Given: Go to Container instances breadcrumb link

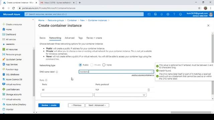Looking at the screenshot, I should (x=97, y=20).
